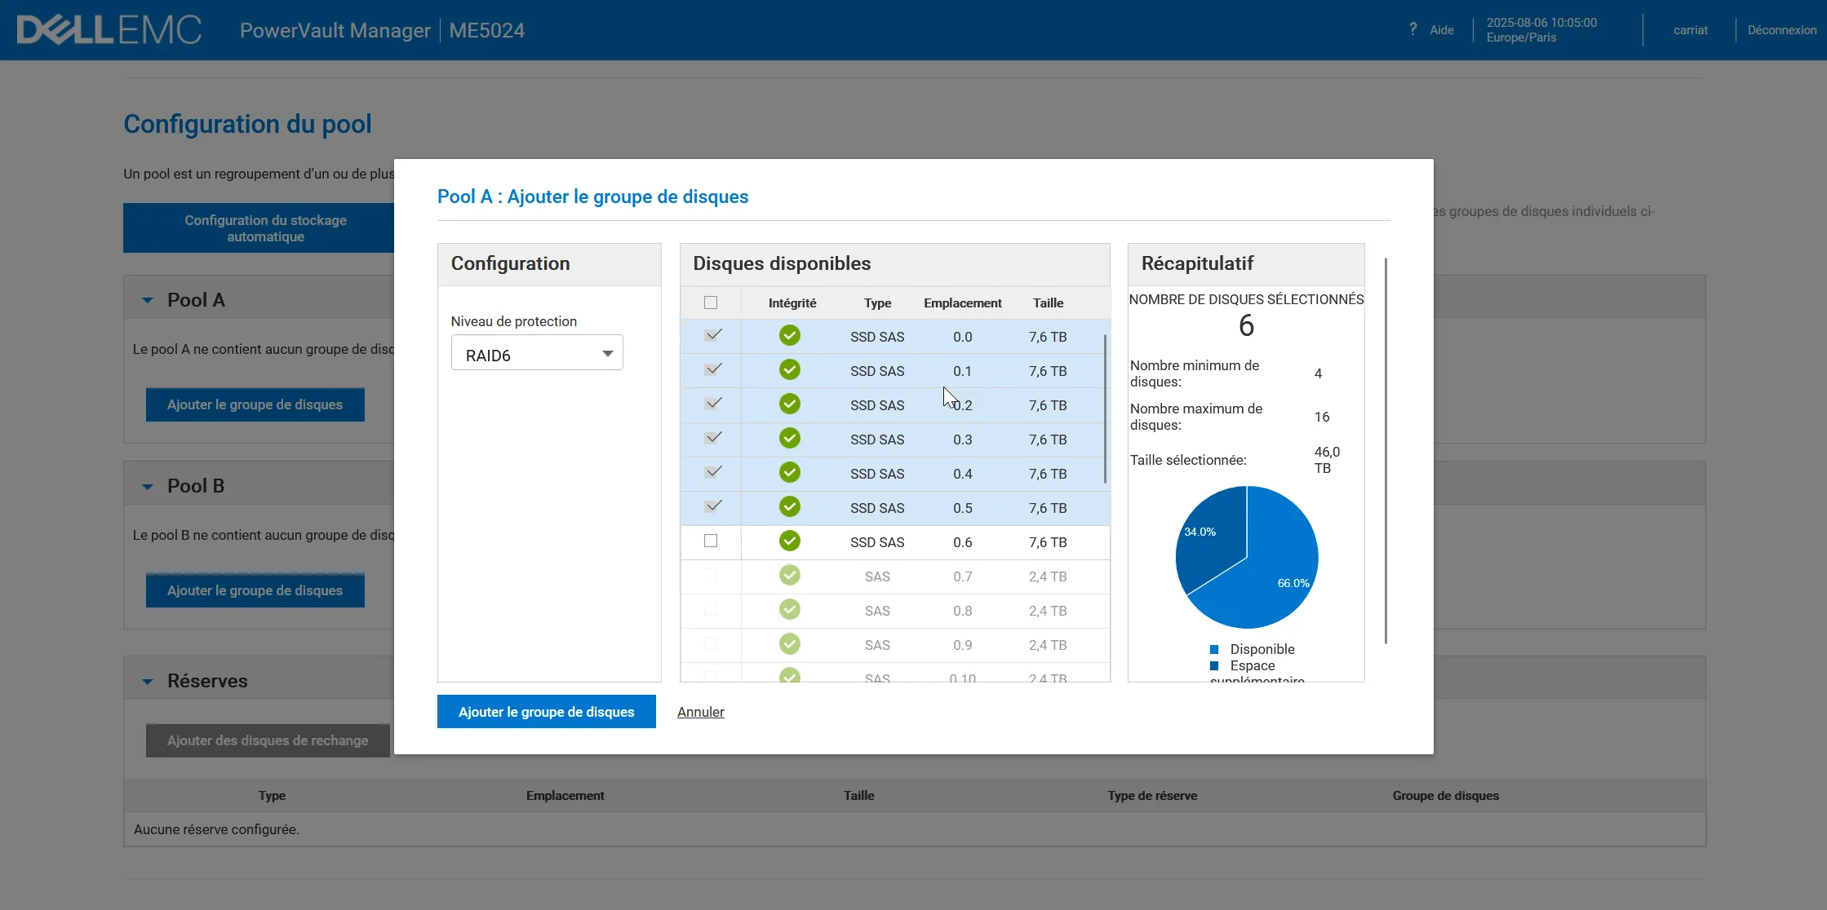The width and height of the screenshot is (1827, 910).
Task: Open the carriat user menu
Action: pyautogui.click(x=1690, y=30)
